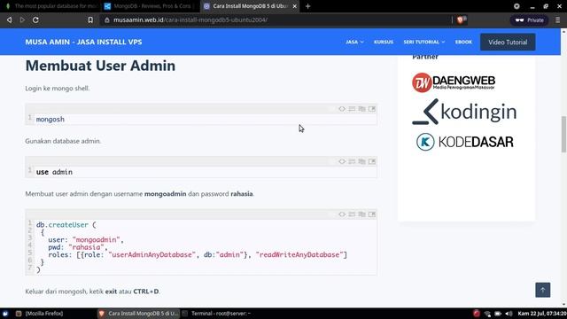Click the browser forward arrow
This screenshot has width=567, height=319.
click(22, 19)
